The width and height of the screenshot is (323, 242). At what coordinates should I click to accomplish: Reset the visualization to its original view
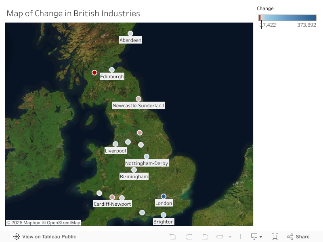205,236
